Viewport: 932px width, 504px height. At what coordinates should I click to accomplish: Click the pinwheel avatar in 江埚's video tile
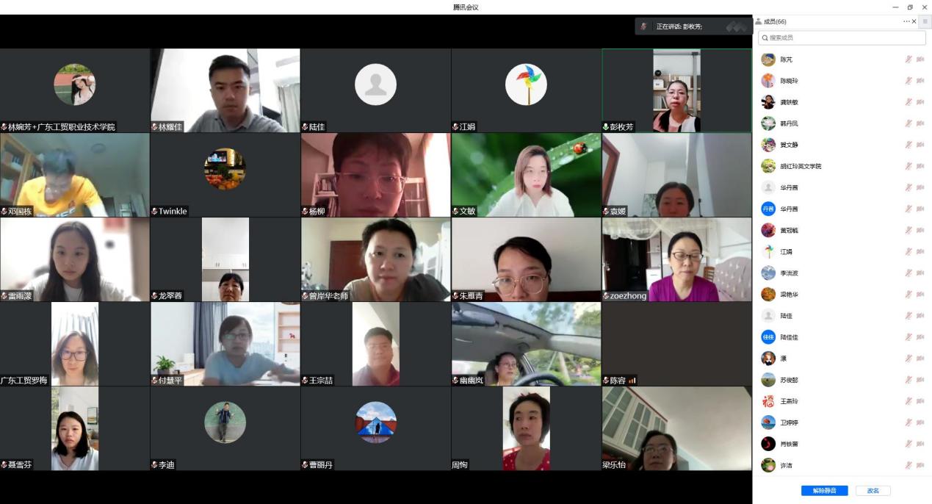(526, 84)
